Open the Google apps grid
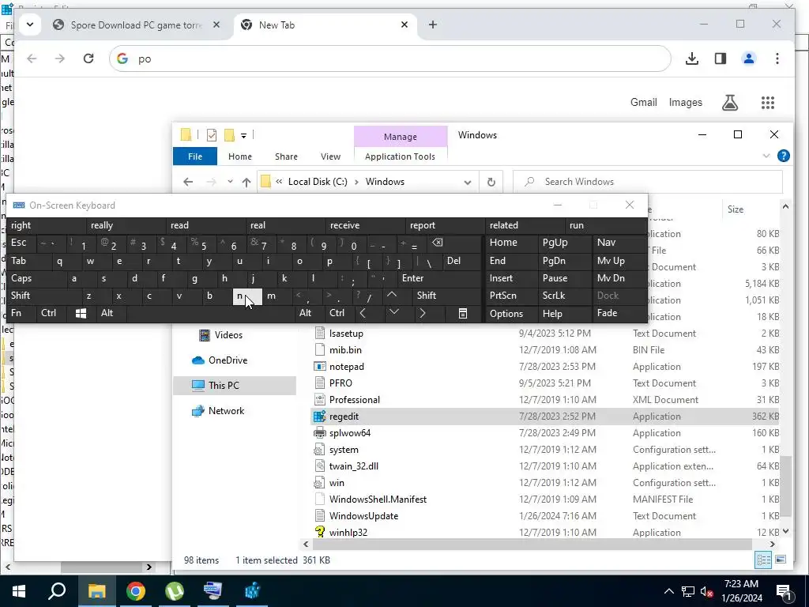This screenshot has height=607, width=809. 768,102
